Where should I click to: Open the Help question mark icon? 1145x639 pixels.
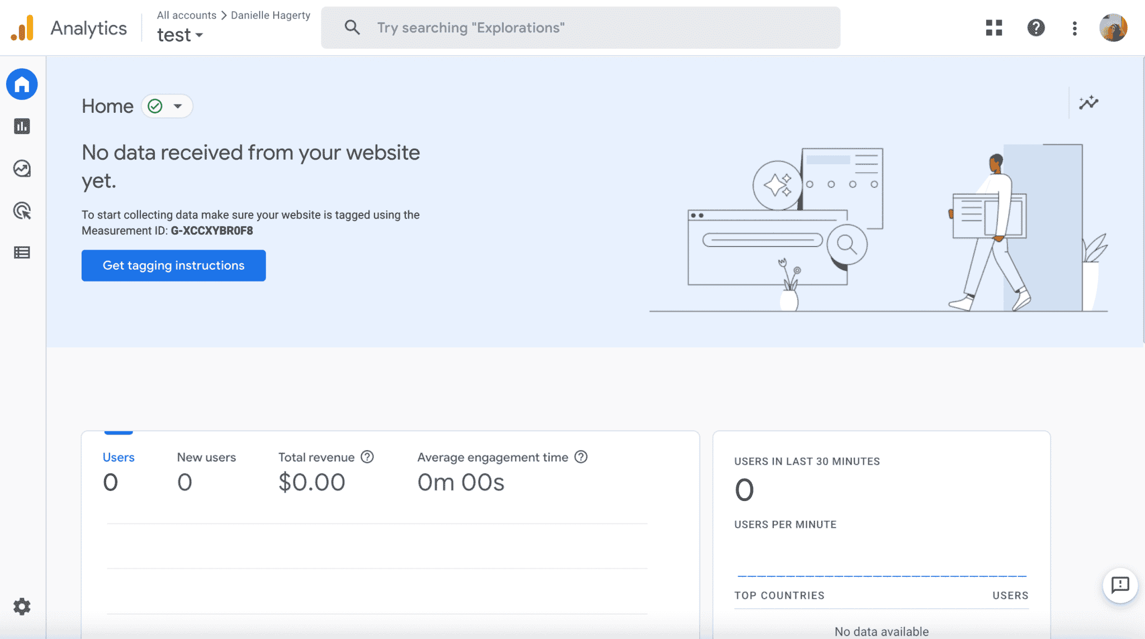tap(1035, 27)
